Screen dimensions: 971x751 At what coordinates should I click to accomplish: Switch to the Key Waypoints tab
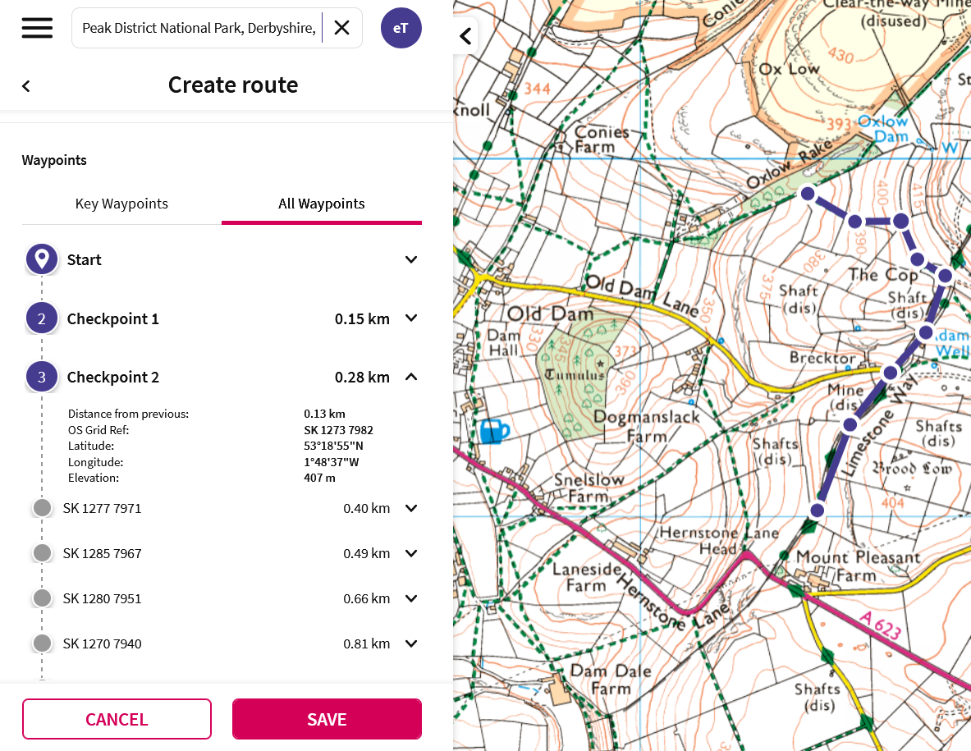tap(121, 204)
